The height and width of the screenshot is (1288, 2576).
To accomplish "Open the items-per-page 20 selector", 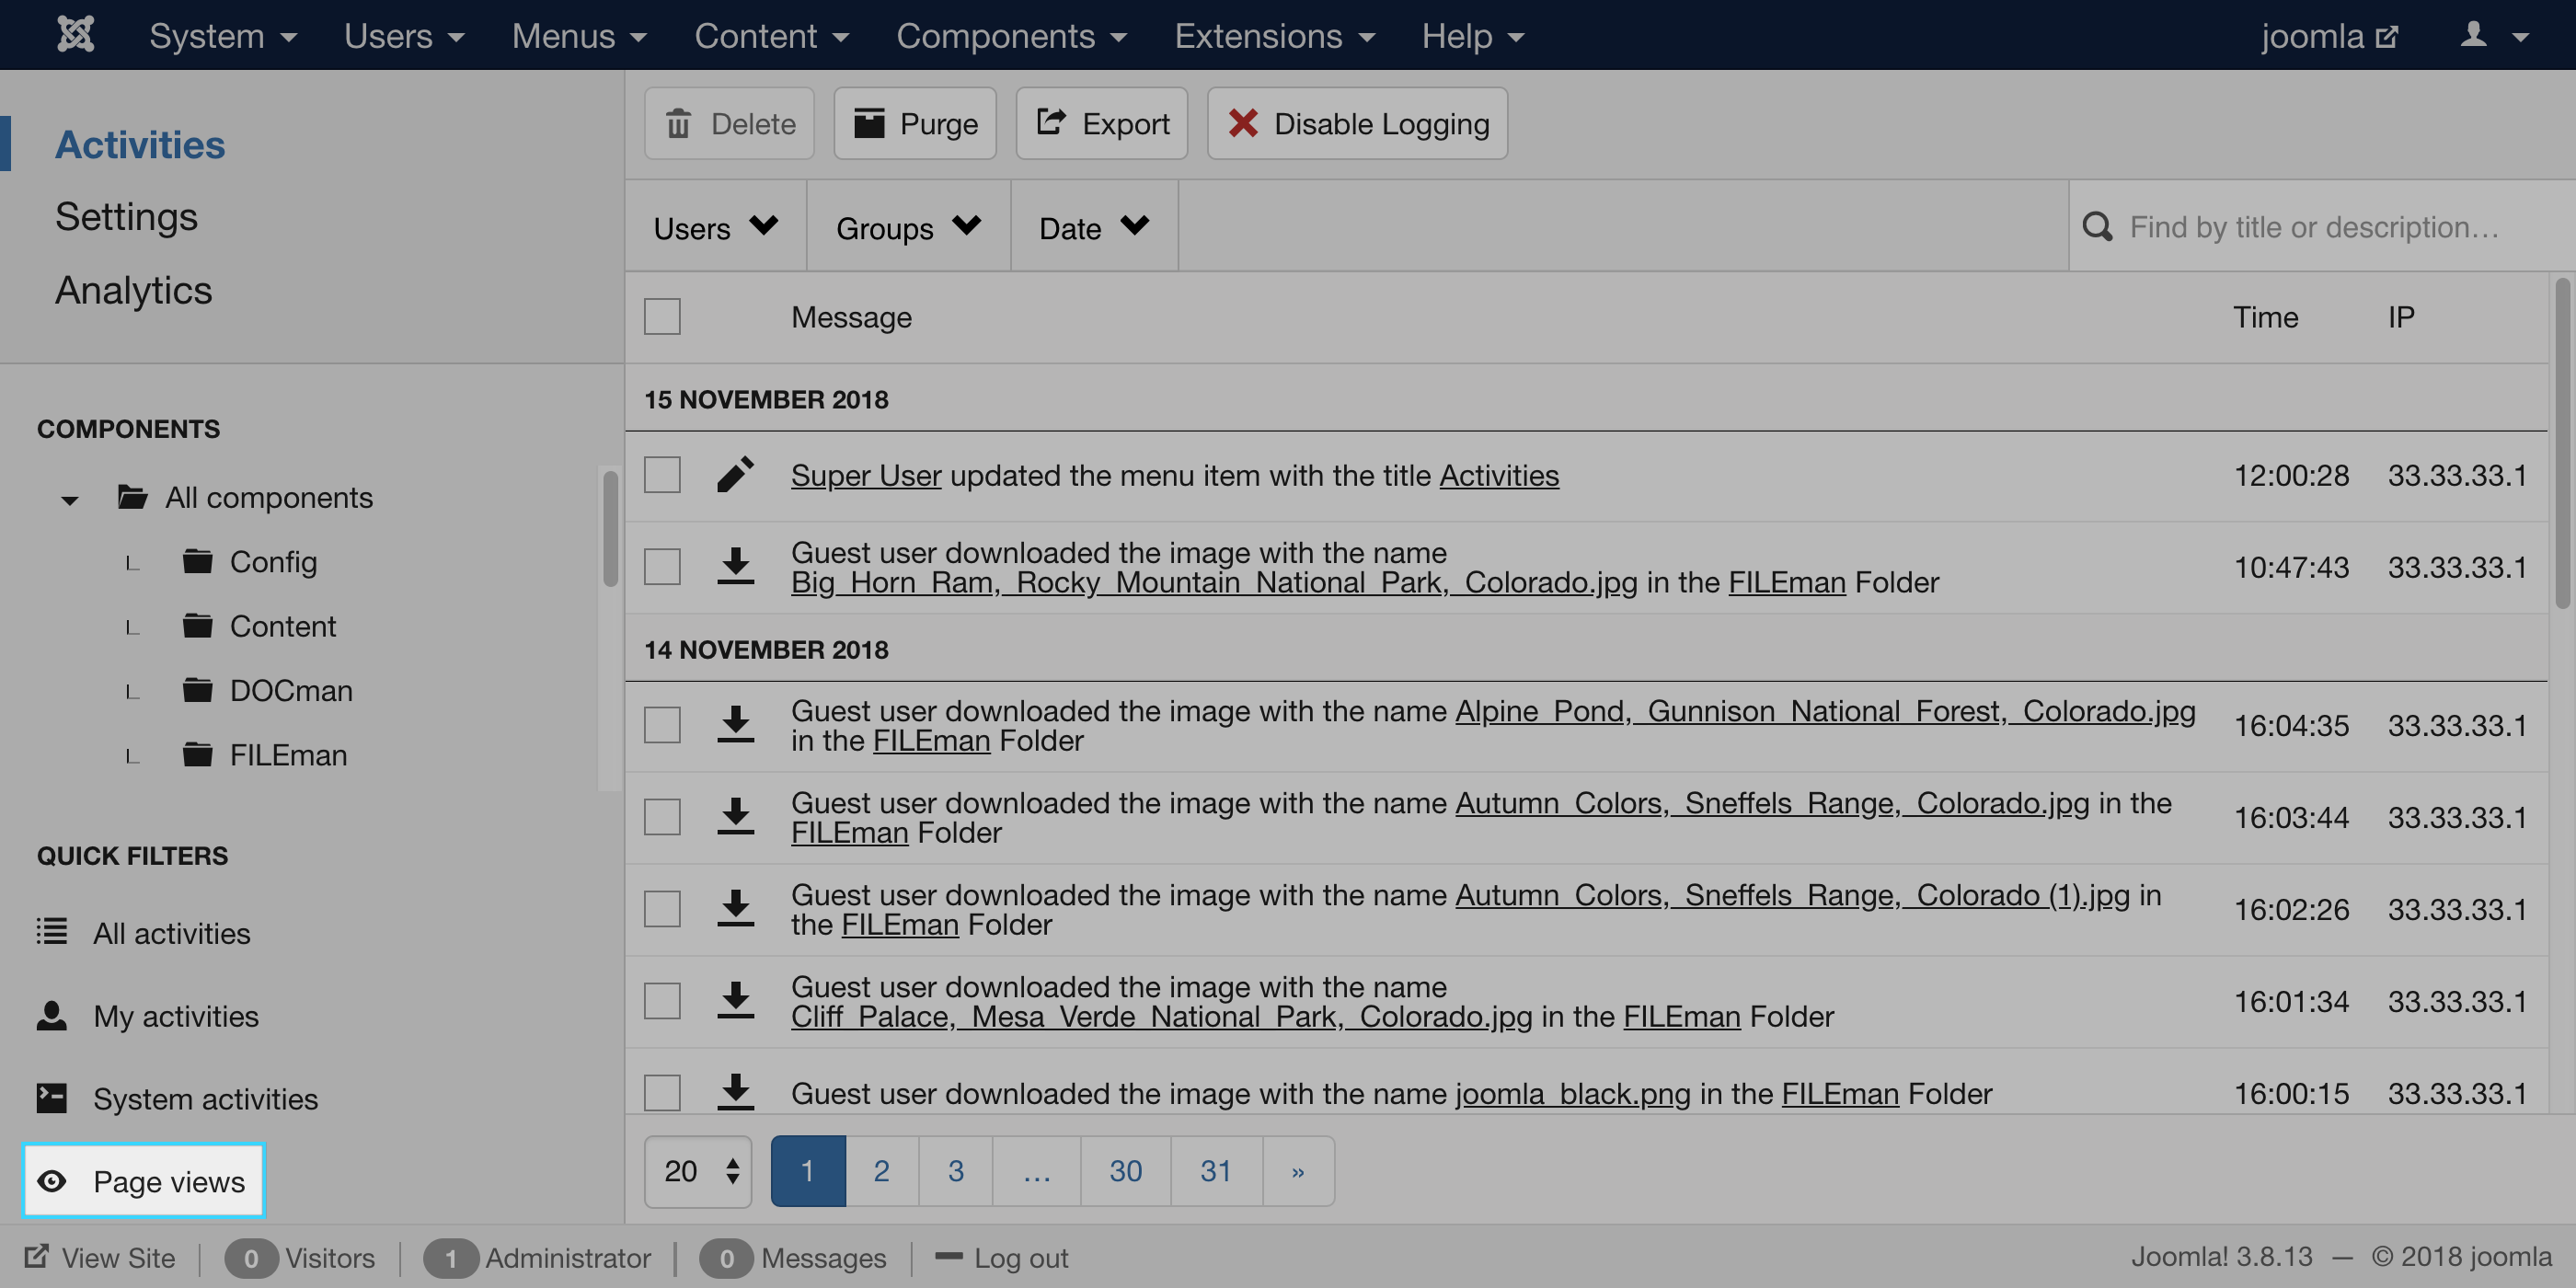I will 698,1171.
